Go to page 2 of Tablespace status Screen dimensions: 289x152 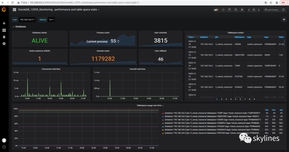point(222,99)
